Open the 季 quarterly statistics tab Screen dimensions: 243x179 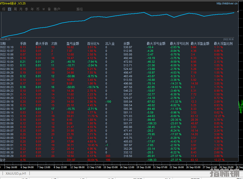pyautogui.click(x=27, y=9)
